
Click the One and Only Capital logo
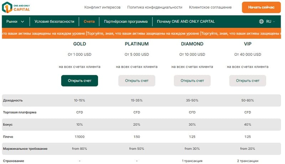point(16,7)
